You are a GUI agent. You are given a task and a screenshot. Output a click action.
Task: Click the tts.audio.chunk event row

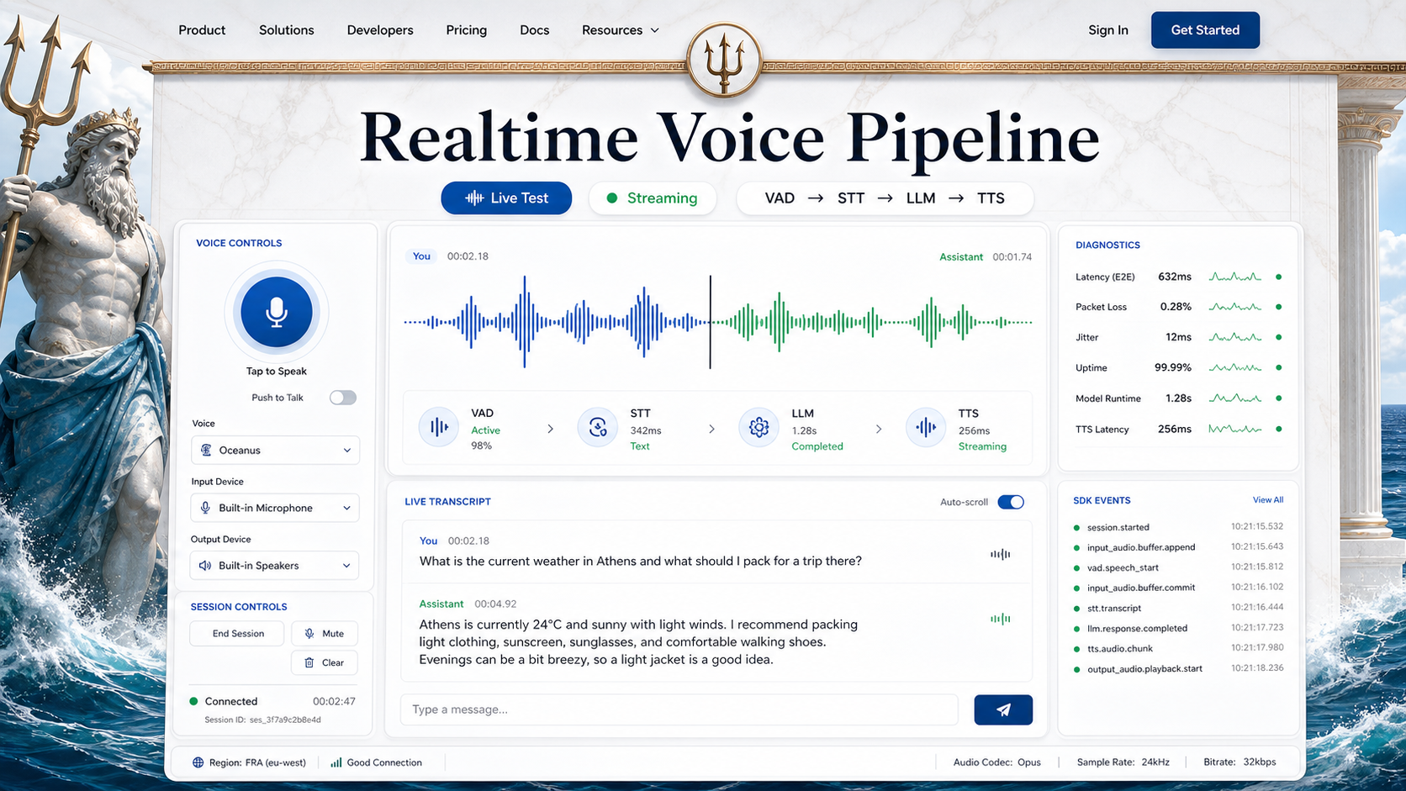pos(1178,648)
